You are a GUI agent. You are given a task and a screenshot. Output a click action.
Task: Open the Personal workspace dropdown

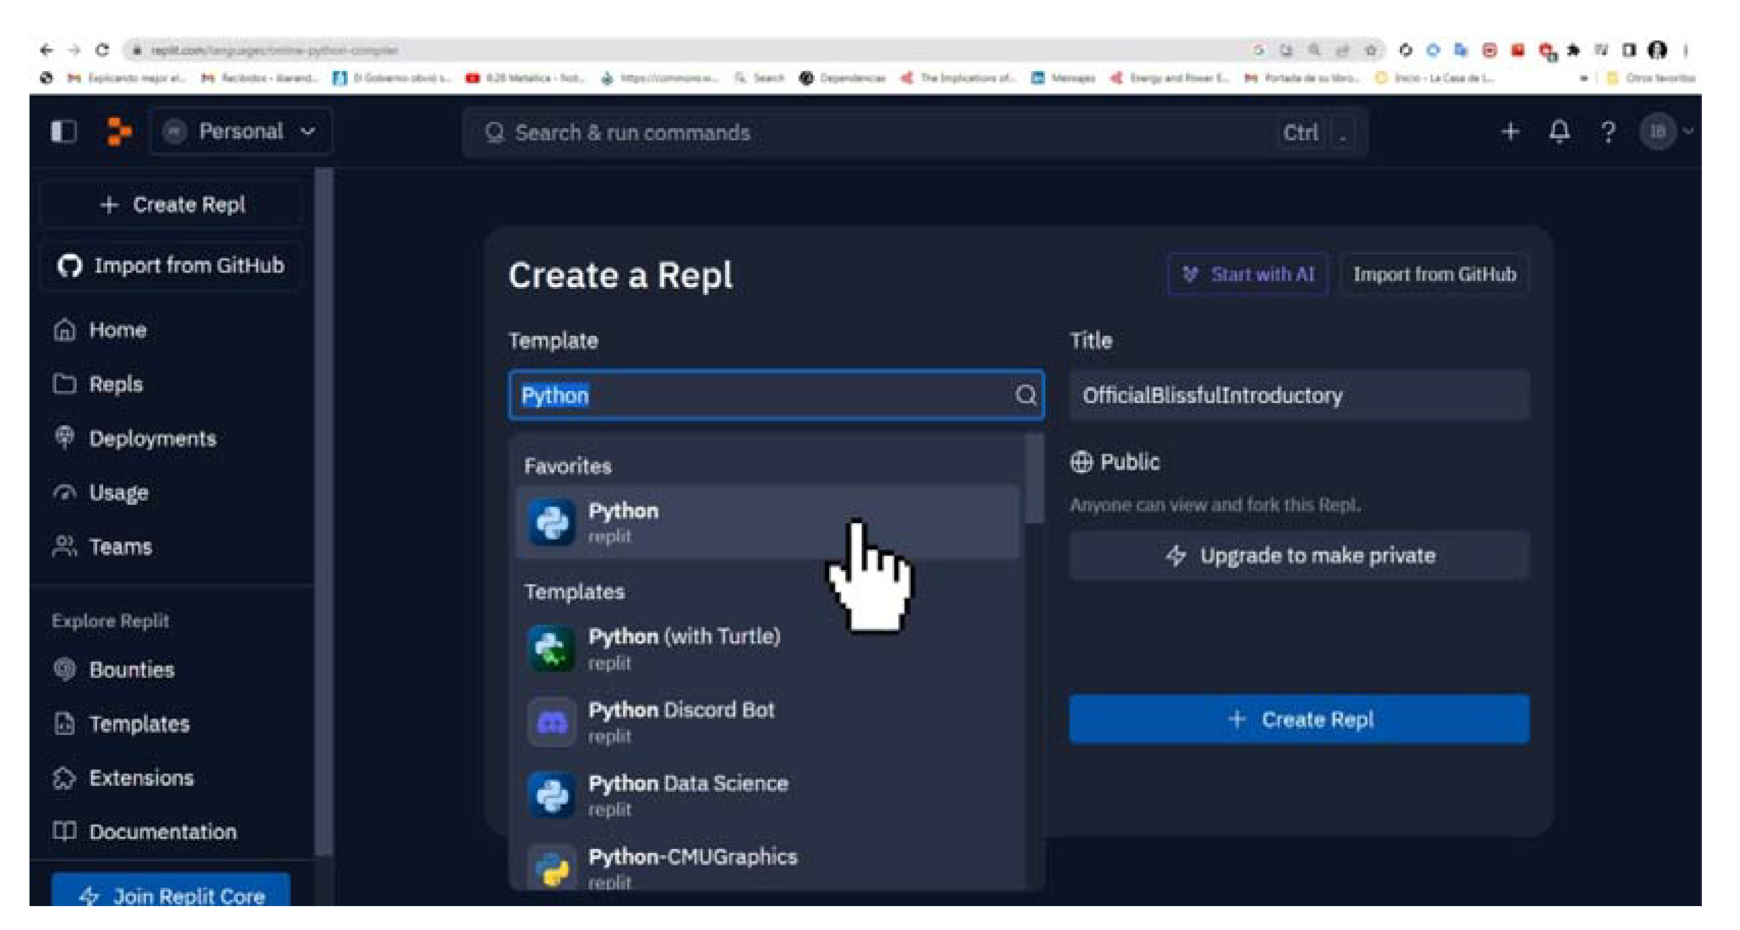point(241,131)
